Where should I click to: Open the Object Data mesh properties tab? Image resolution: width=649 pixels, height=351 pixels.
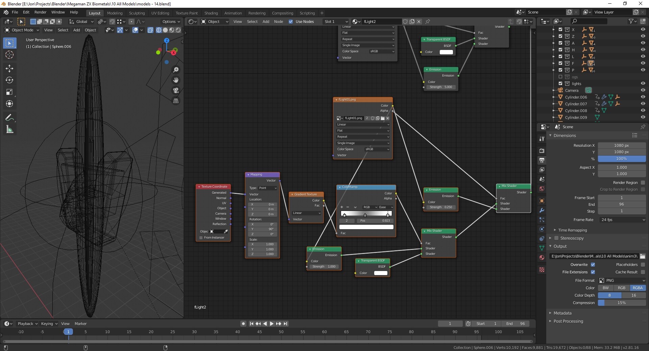click(542, 248)
